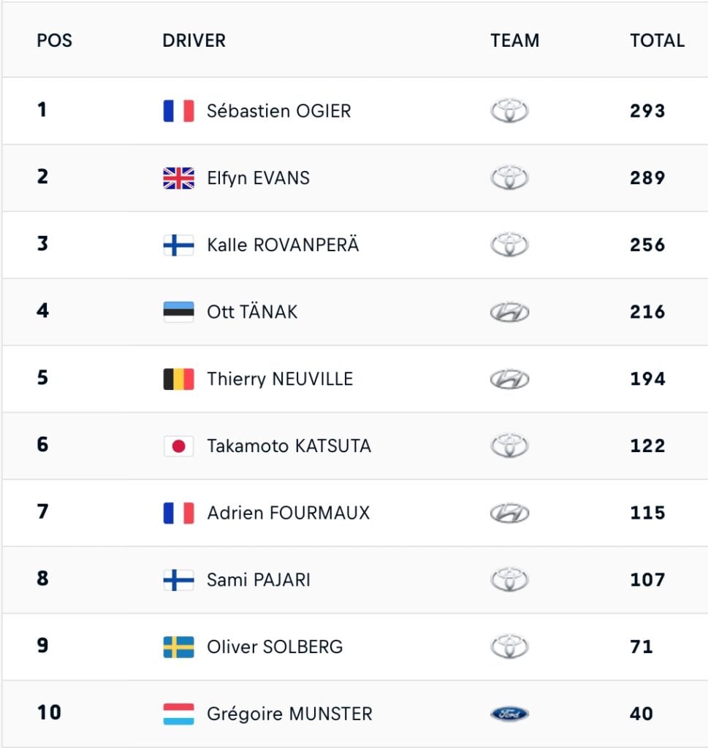Click the Hyundai logo in Adrien Fourmaux's row
708x748 pixels.
pyautogui.click(x=509, y=513)
